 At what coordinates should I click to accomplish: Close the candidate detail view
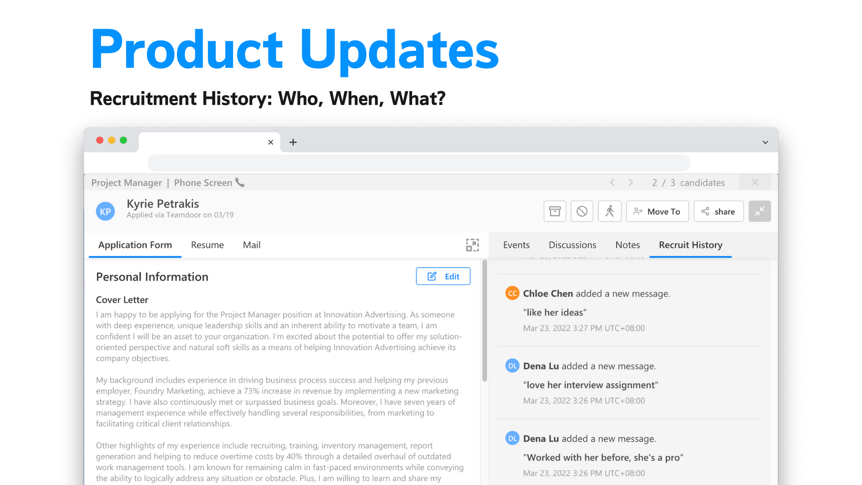pos(755,182)
